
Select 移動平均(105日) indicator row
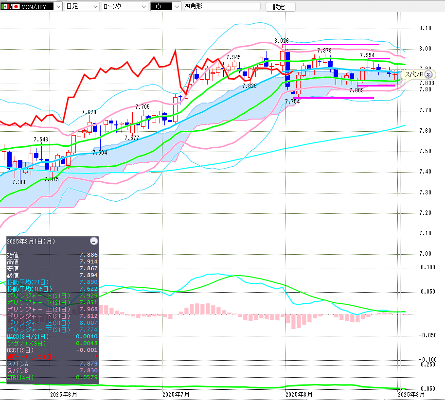click(x=52, y=289)
